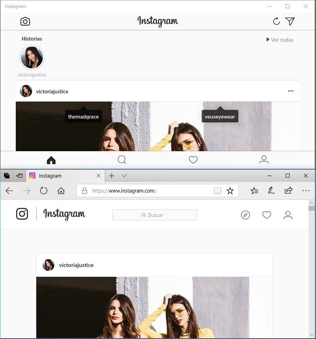
Task: Open victoriajustice's profile from the web post
Action: coord(76,265)
